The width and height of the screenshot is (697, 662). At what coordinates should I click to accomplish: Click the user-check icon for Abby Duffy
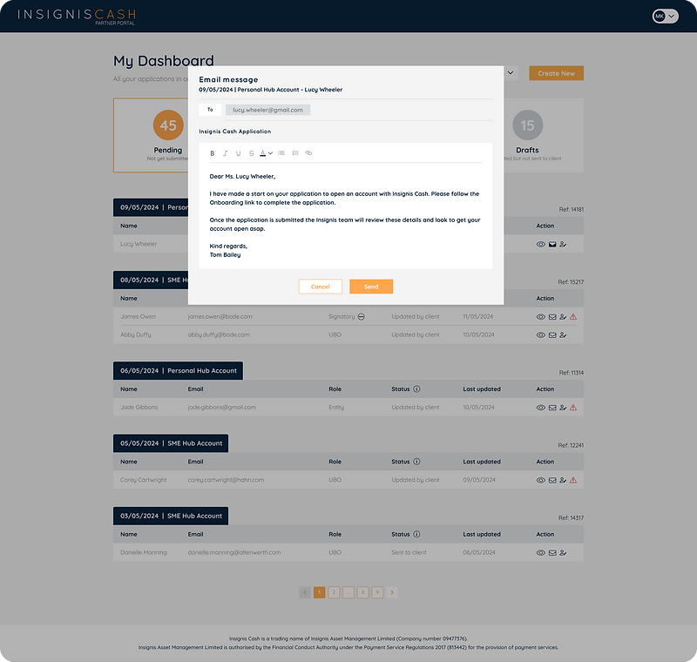point(563,335)
